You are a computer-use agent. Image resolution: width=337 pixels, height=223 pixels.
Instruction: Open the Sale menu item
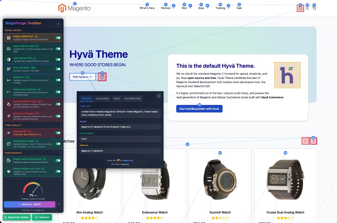[239, 8]
